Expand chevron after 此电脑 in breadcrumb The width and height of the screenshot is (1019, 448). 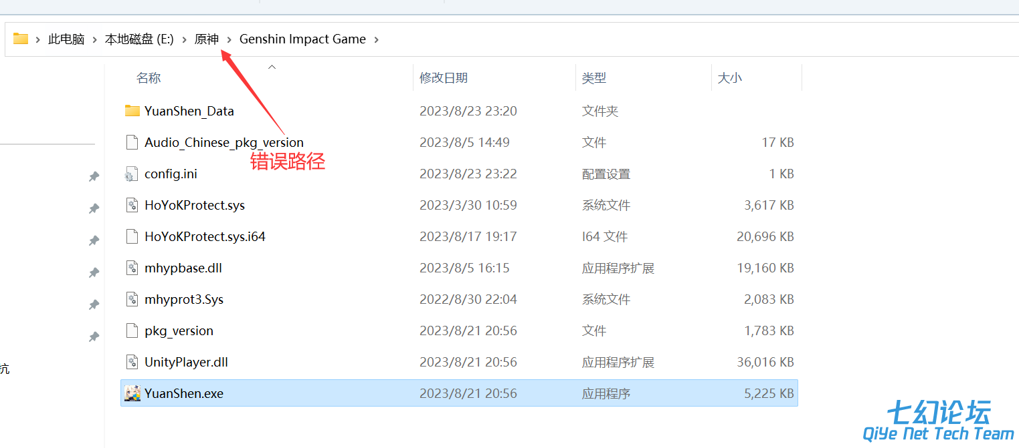95,39
